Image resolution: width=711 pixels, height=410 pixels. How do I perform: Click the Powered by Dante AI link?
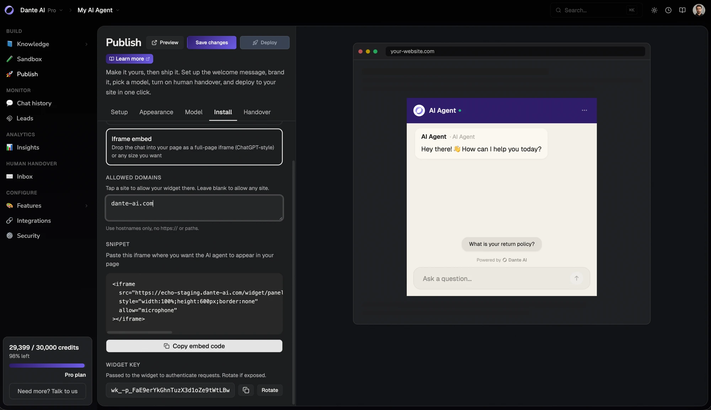coord(502,260)
